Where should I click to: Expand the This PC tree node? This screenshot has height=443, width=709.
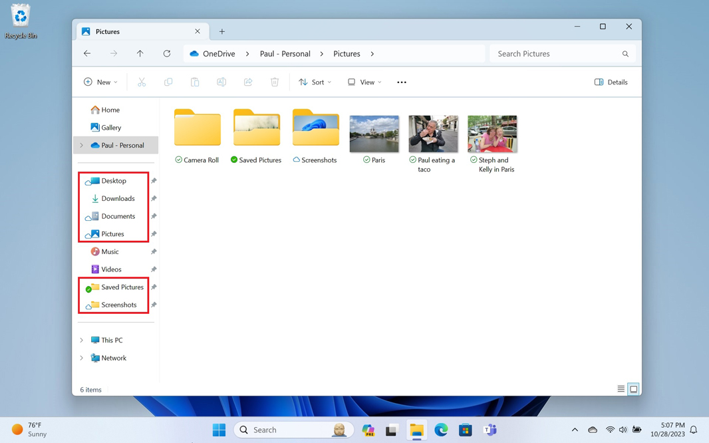82,341
